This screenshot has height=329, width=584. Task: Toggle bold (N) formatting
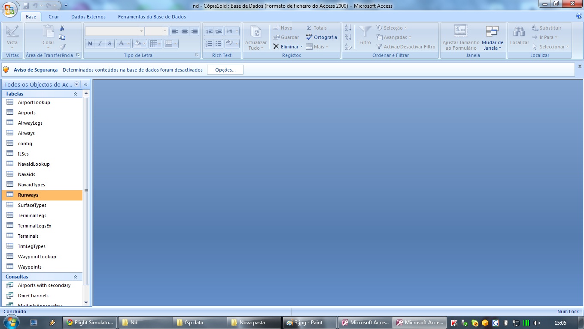coord(90,44)
